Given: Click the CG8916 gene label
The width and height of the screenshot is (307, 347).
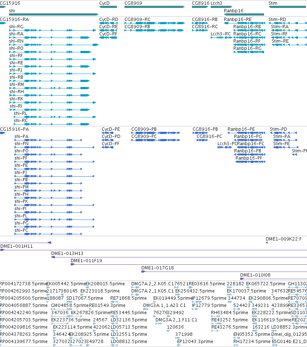Looking at the screenshot, I should (x=201, y=3).
